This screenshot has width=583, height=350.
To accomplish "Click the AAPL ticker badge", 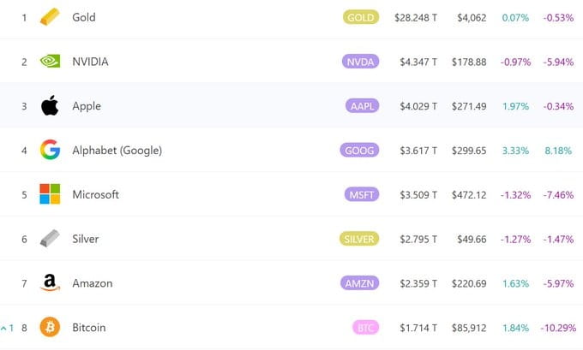I will coord(360,106).
